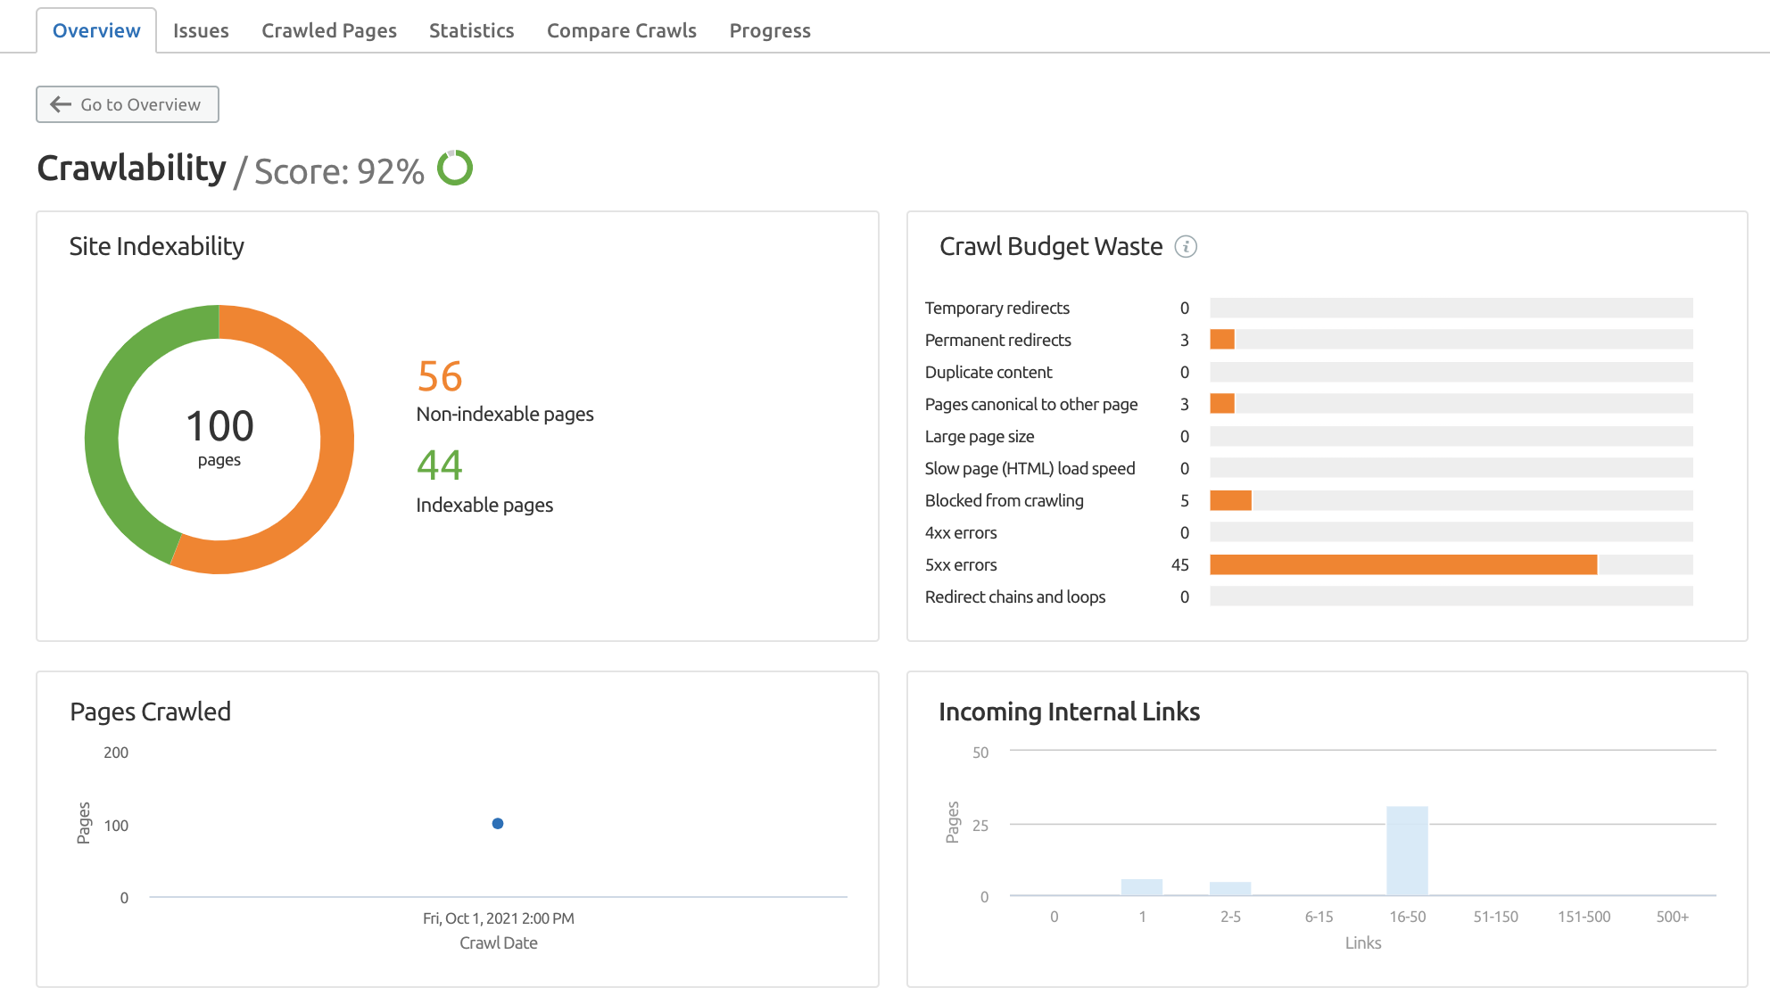The width and height of the screenshot is (1770, 1004).
Task: Expand the Compare Crawls tab
Action: point(623,29)
